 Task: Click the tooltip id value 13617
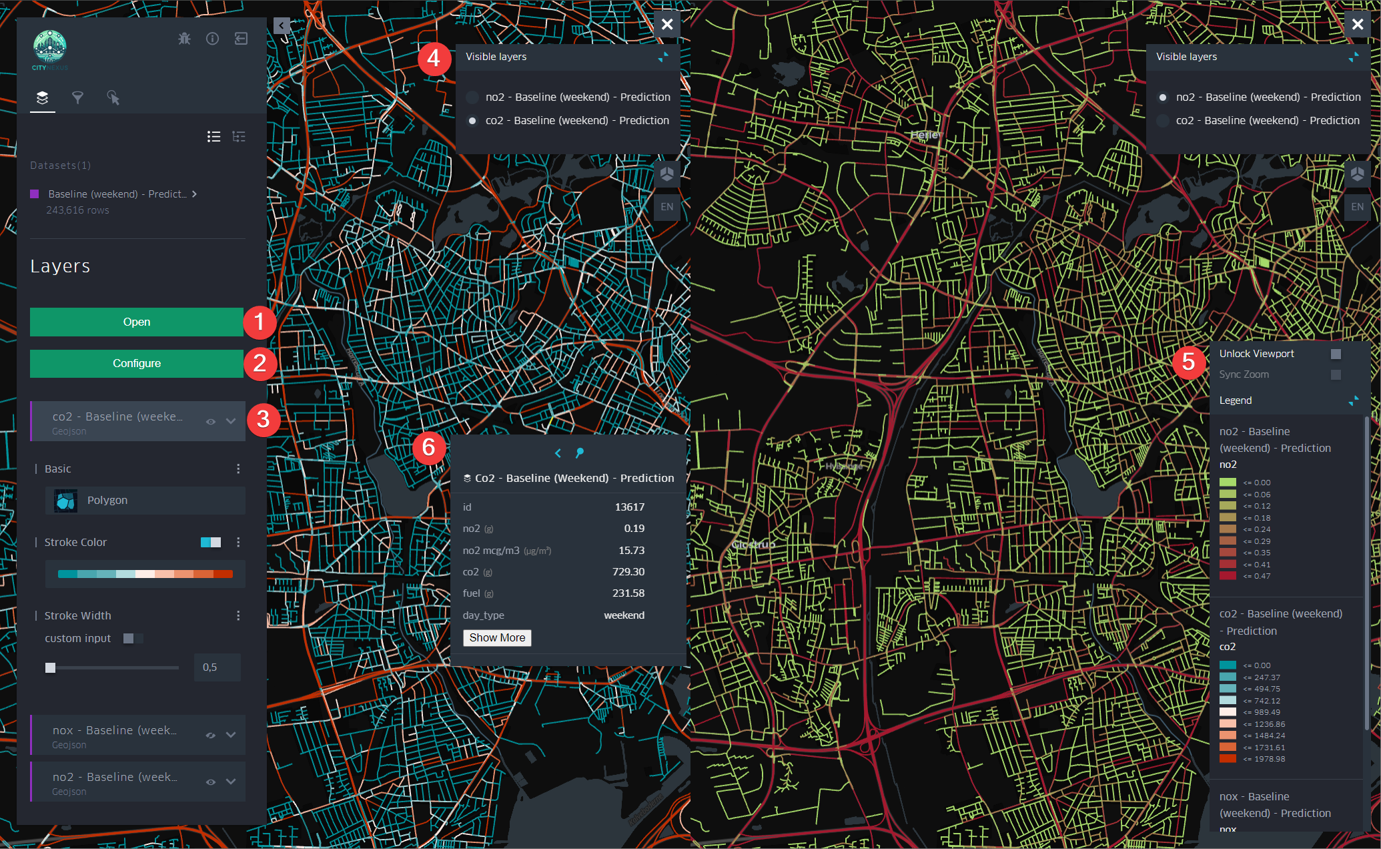coord(630,507)
